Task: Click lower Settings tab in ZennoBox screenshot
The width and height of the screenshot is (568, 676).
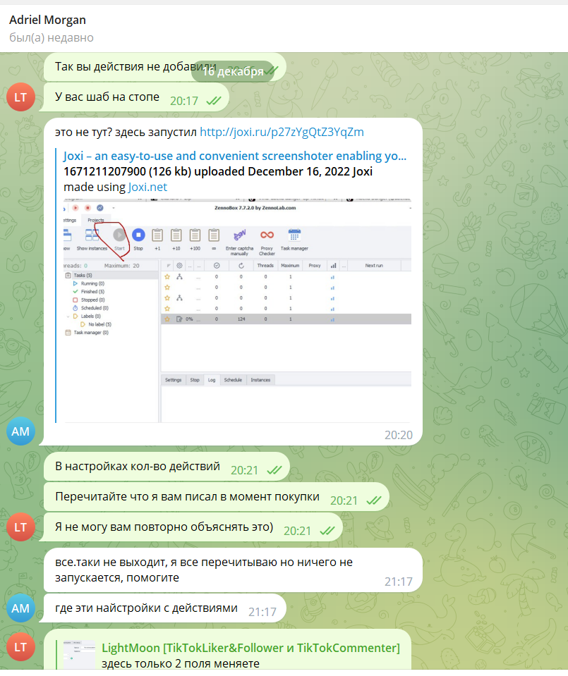Action: pos(173,380)
